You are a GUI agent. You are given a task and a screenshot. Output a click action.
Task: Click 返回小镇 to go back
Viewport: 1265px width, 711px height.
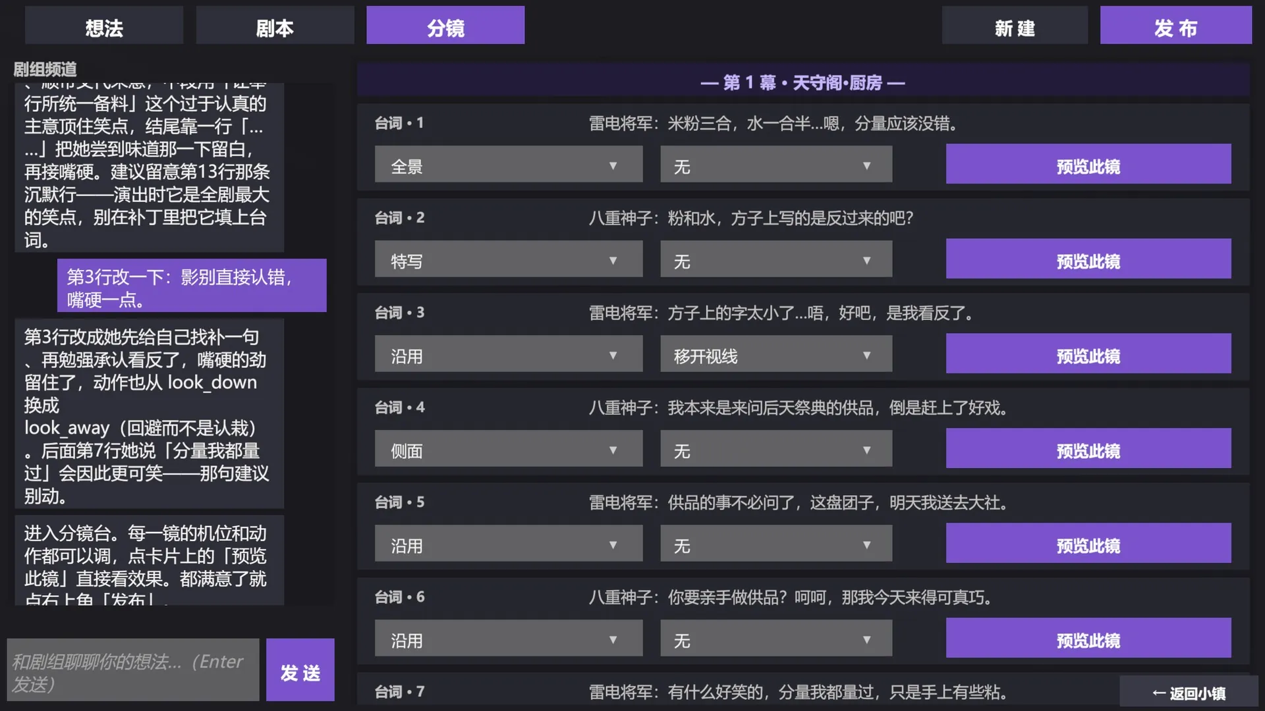click(1189, 693)
